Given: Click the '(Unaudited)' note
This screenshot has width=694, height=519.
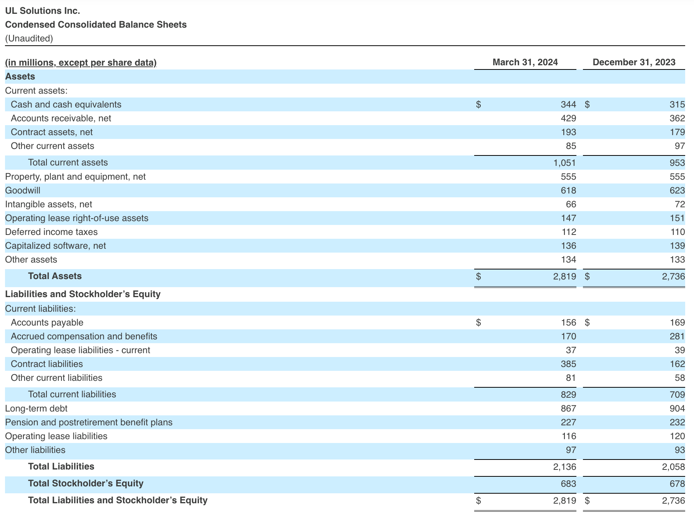Looking at the screenshot, I should (29, 38).
